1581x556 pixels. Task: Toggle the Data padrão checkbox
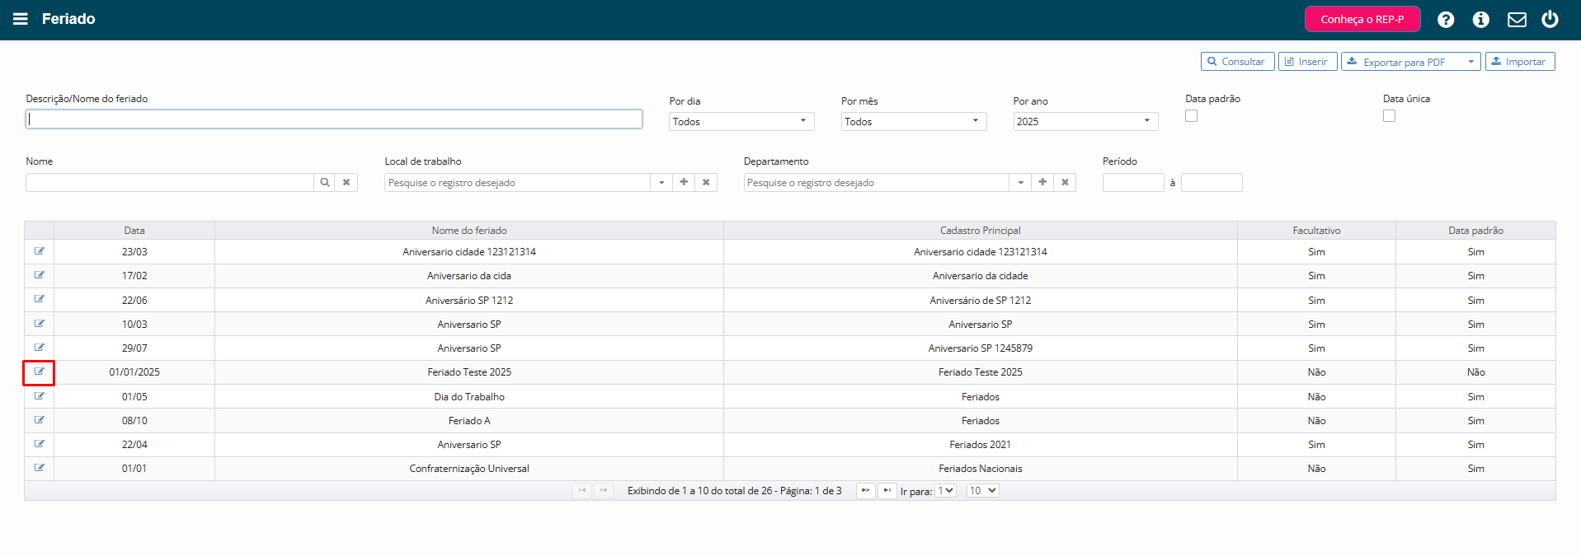click(x=1191, y=116)
